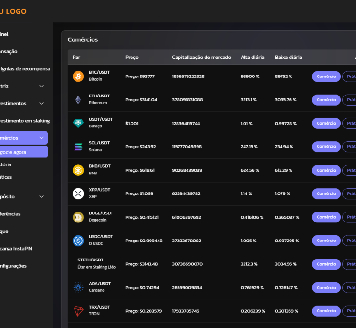This screenshot has height=328, width=356.
Task: Click the Ethereum diamond icon
Action: pos(78,100)
